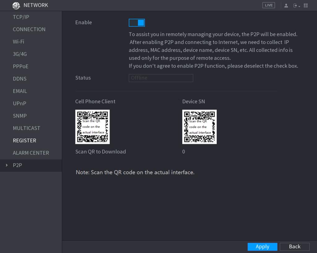Open the TCP/IP menu item
This screenshot has width=317, height=253.
pyautogui.click(x=21, y=17)
